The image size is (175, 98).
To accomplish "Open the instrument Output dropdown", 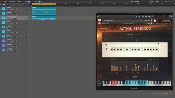I will [x=113, y=22].
